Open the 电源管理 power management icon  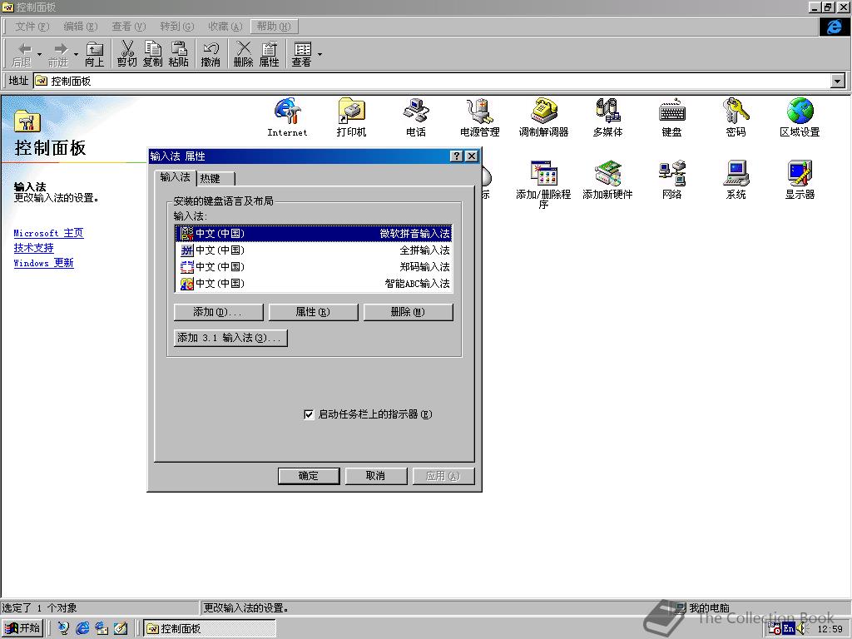pyautogui.click(x=480, y=116)
